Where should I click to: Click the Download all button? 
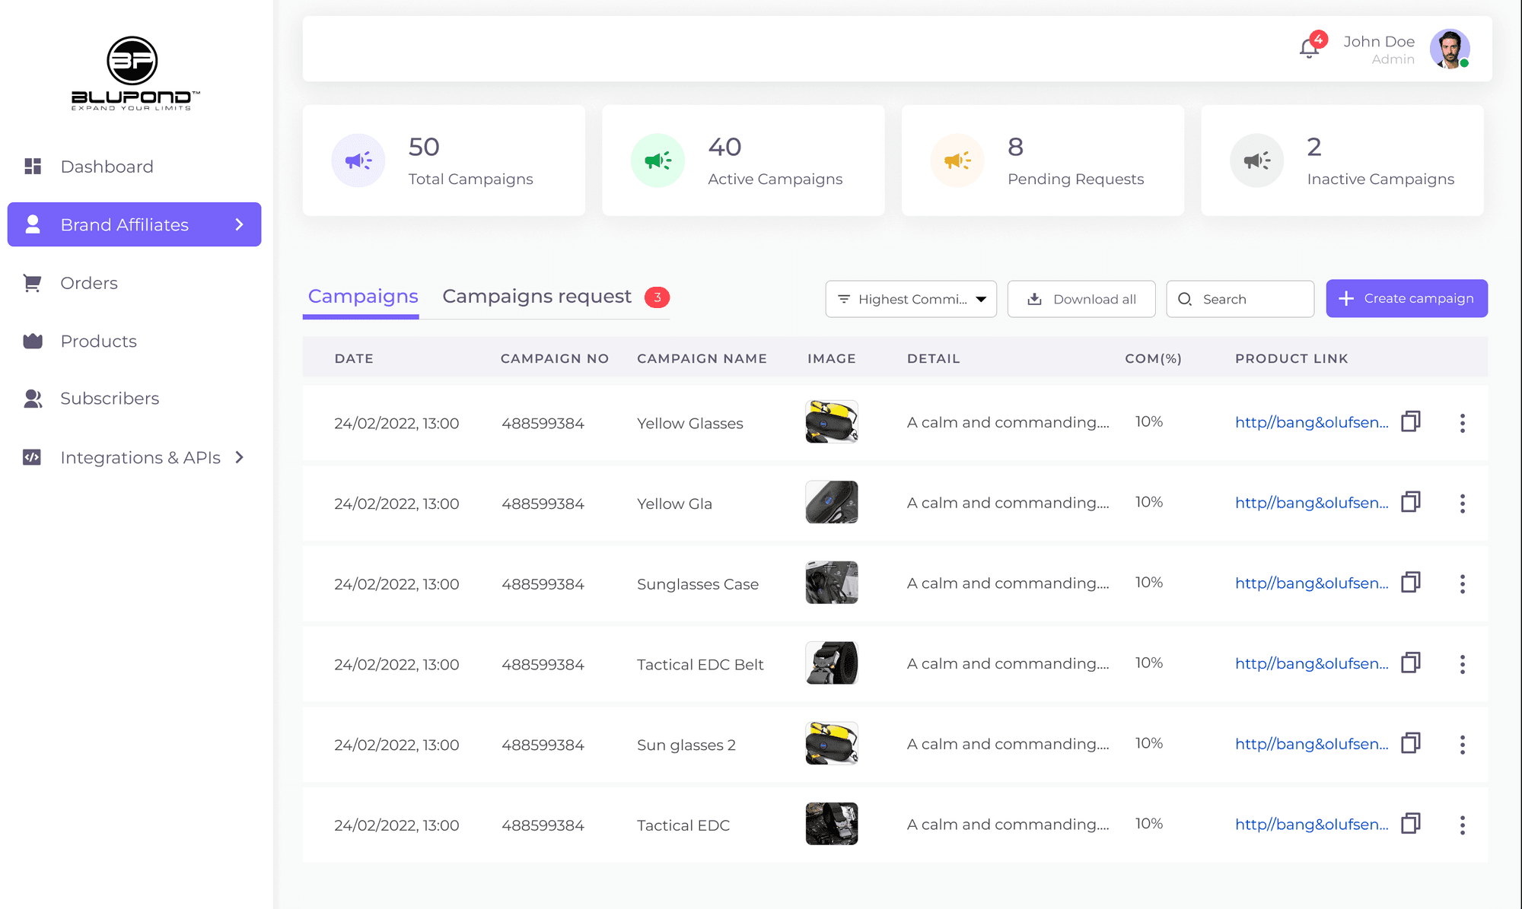pos(1081,299)
